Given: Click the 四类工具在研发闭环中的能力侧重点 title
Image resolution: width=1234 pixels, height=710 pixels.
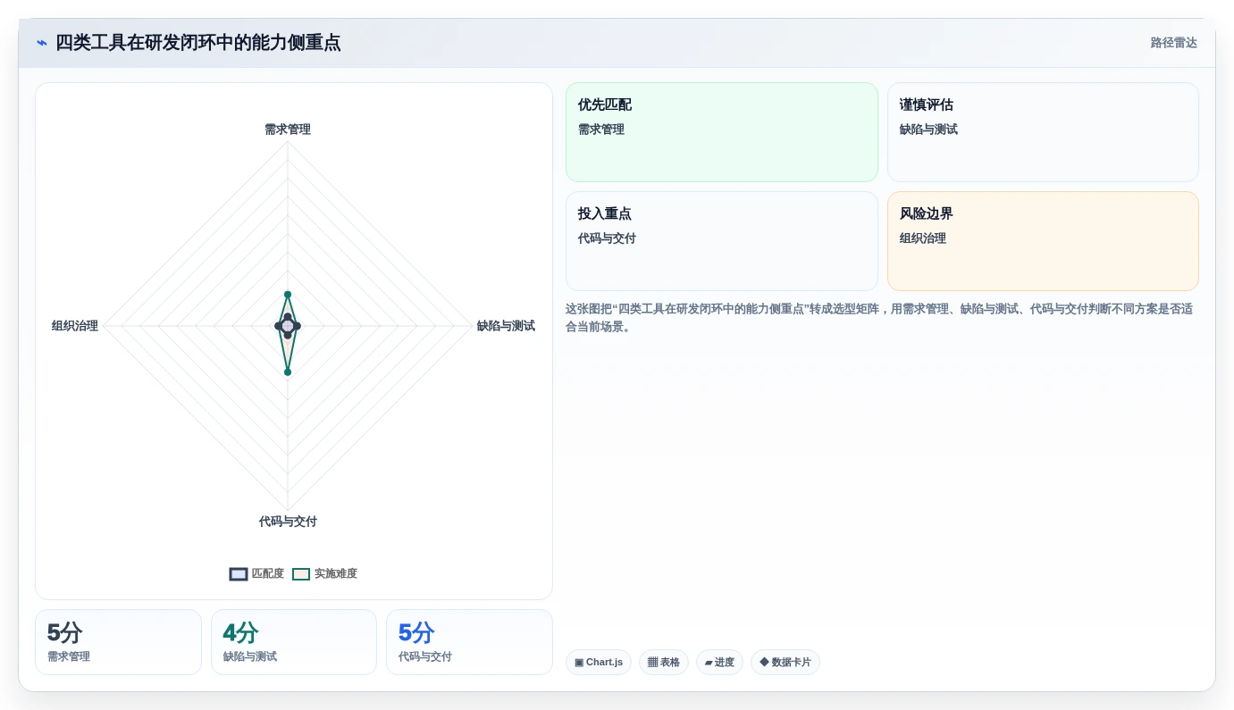Looking at the screenshot, I should coord(197,43).
